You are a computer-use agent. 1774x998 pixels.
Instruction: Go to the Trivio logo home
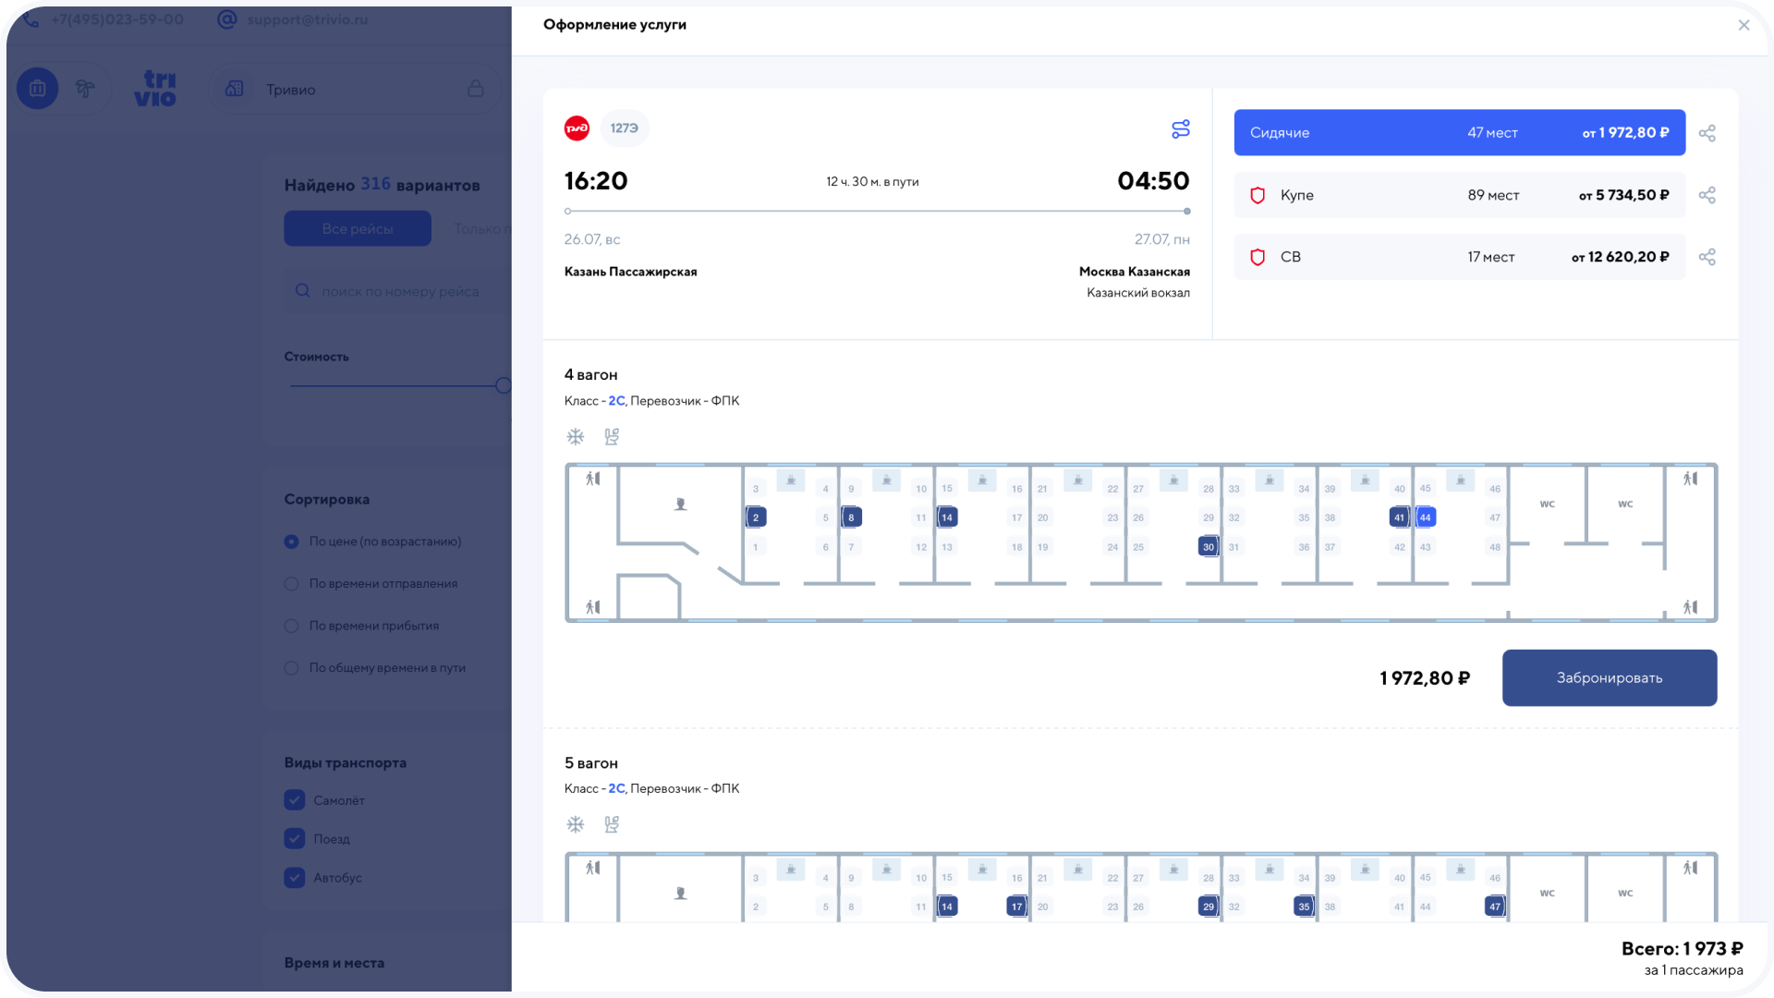pyautogui.click(x=155, y=89)
